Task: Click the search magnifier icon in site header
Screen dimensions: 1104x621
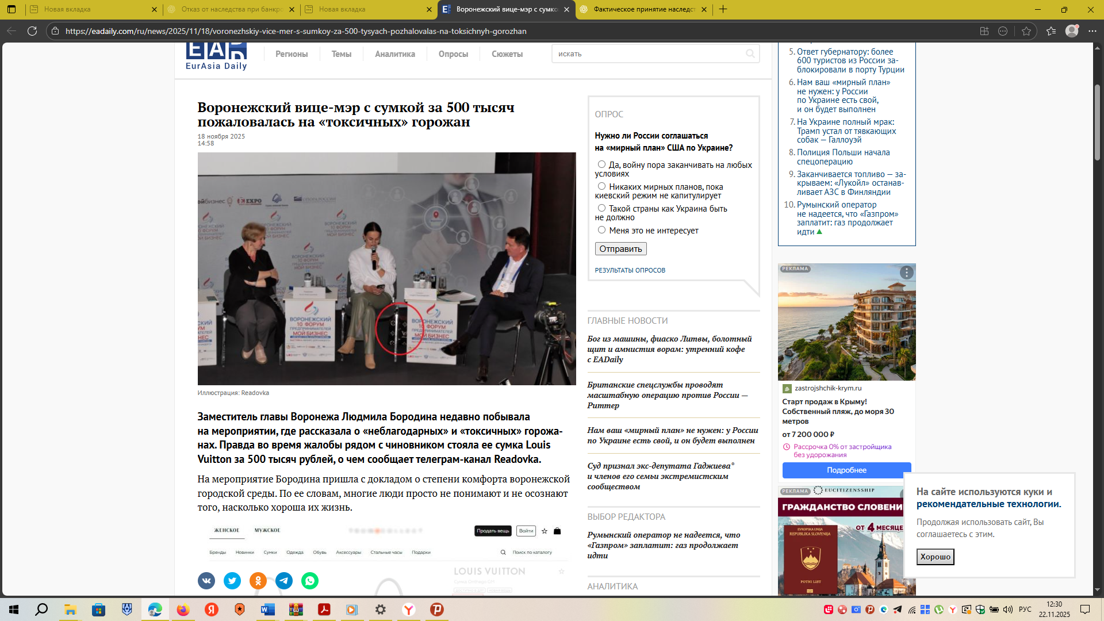Action: (x=750, y=53)
